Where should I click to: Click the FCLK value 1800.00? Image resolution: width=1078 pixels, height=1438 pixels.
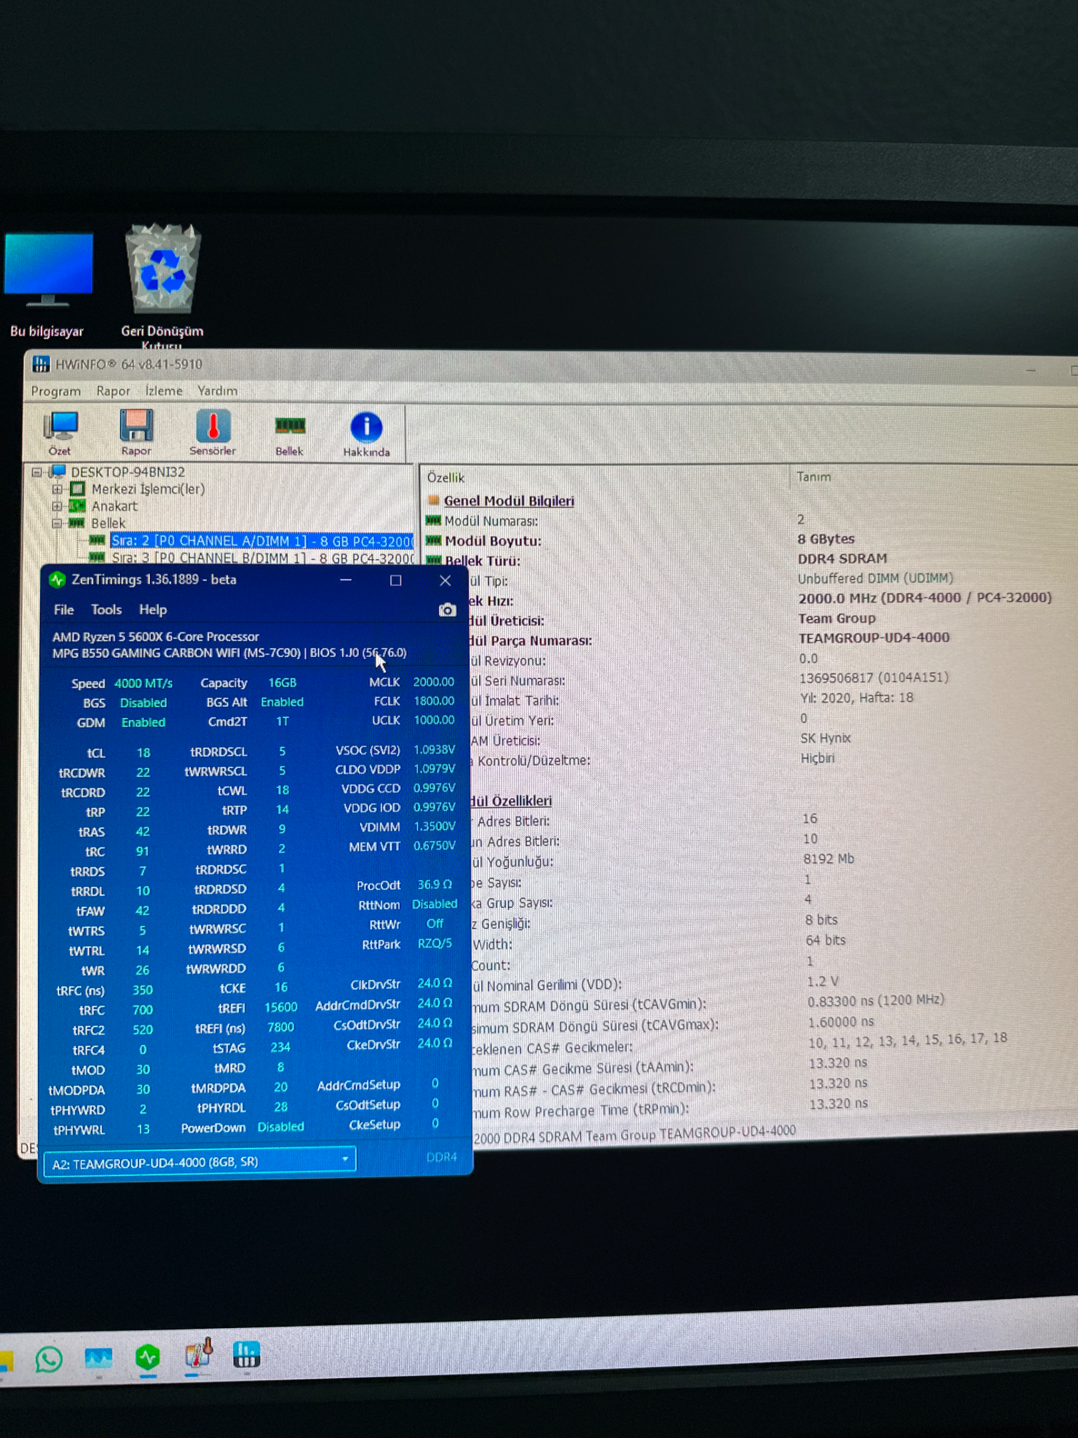click(x=434, y=701)
